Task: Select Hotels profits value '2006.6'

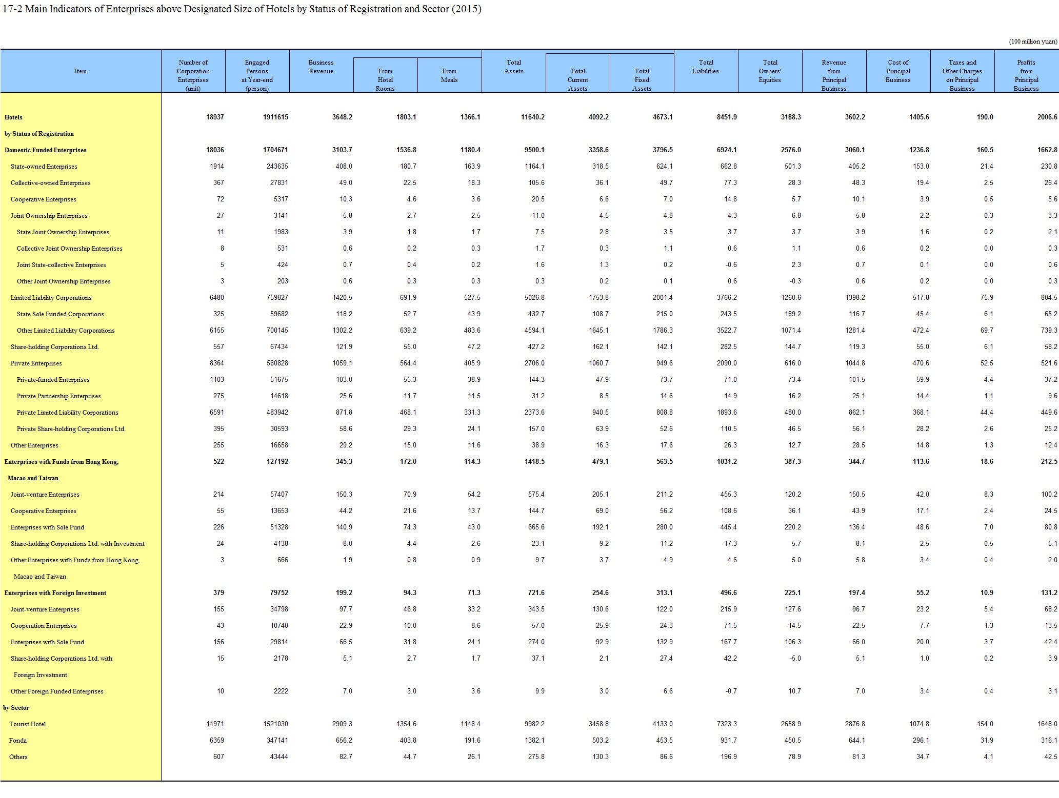Action: tap(1047, 117)
